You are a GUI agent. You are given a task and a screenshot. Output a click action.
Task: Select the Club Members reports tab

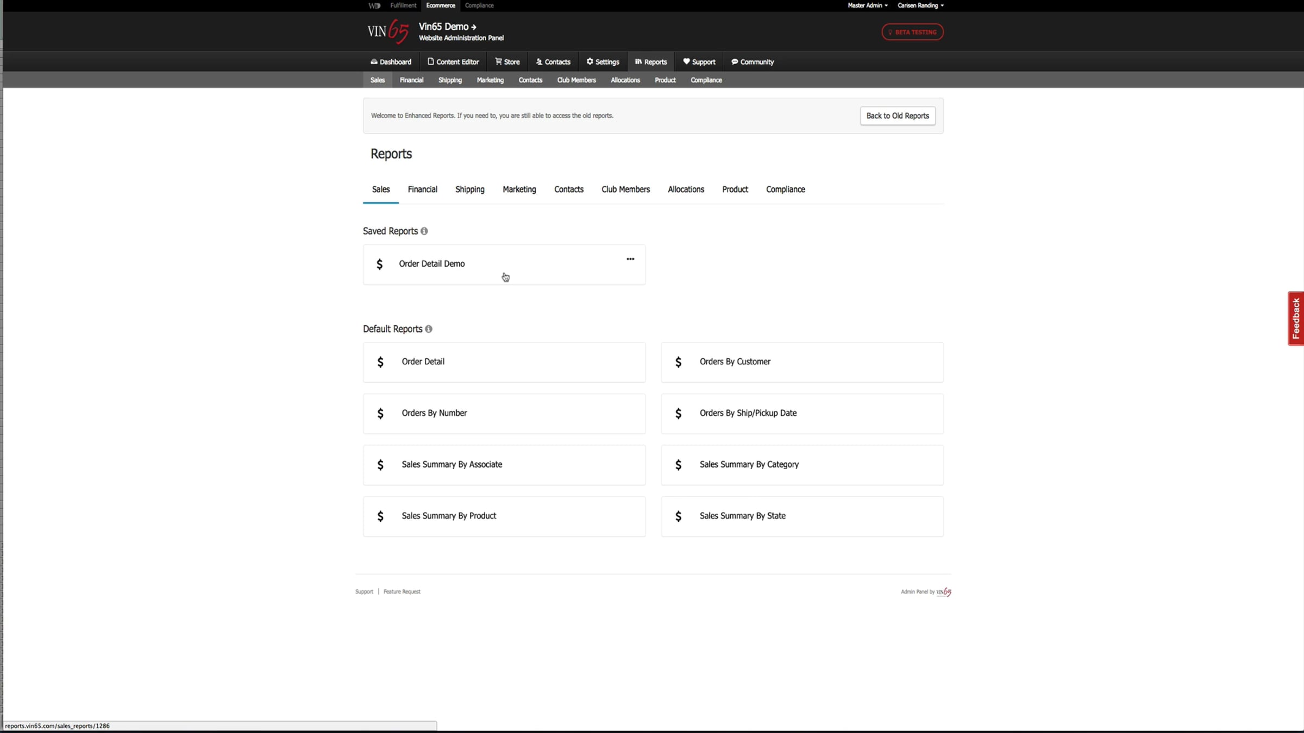[x=625, y=189]
